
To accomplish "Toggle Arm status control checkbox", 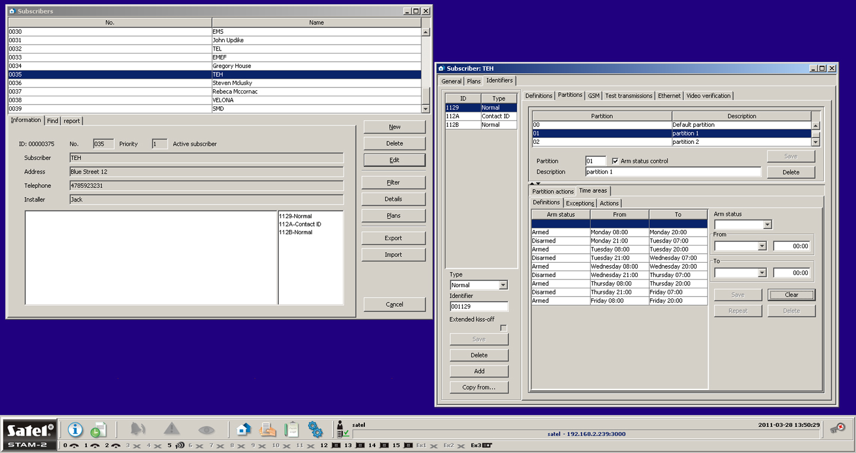I will click(615, 161).
